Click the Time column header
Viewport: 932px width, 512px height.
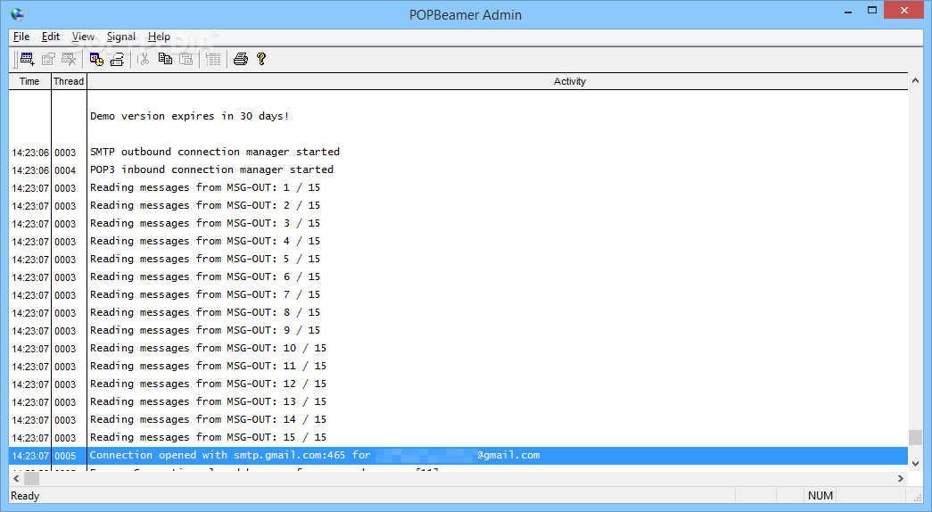click(x=29, y=81)
